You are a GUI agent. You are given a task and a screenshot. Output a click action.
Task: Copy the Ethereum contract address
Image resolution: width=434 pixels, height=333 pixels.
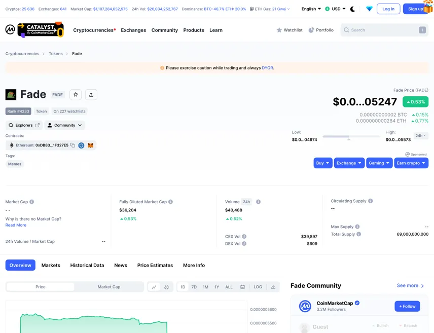[x=73, y=145]
